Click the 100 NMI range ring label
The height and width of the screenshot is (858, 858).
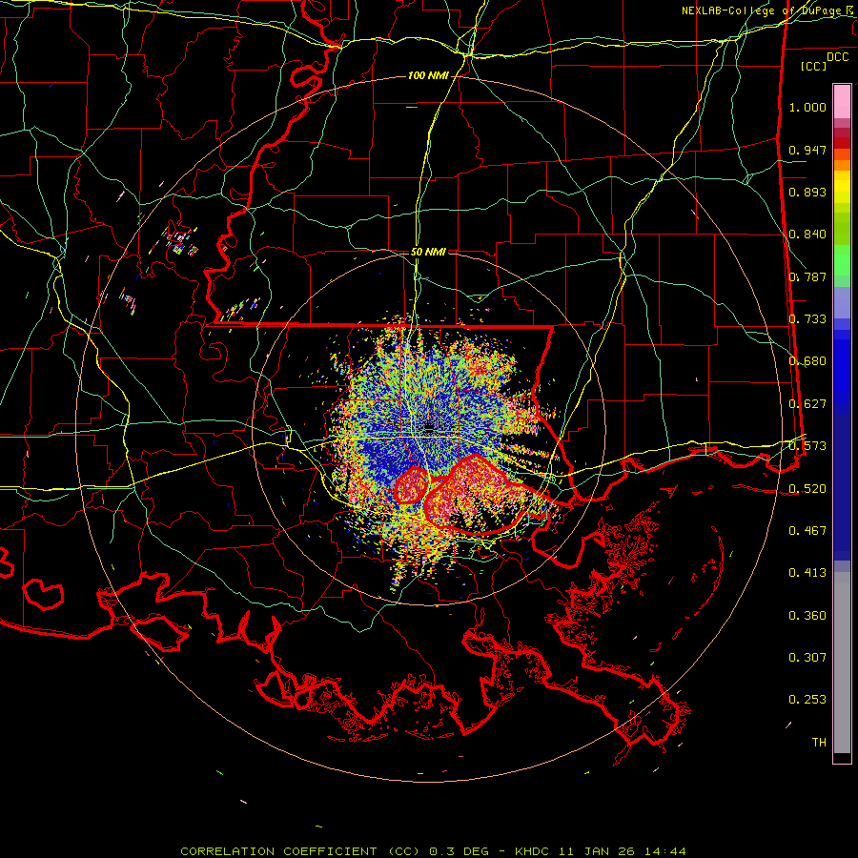(x=427, y=75)
